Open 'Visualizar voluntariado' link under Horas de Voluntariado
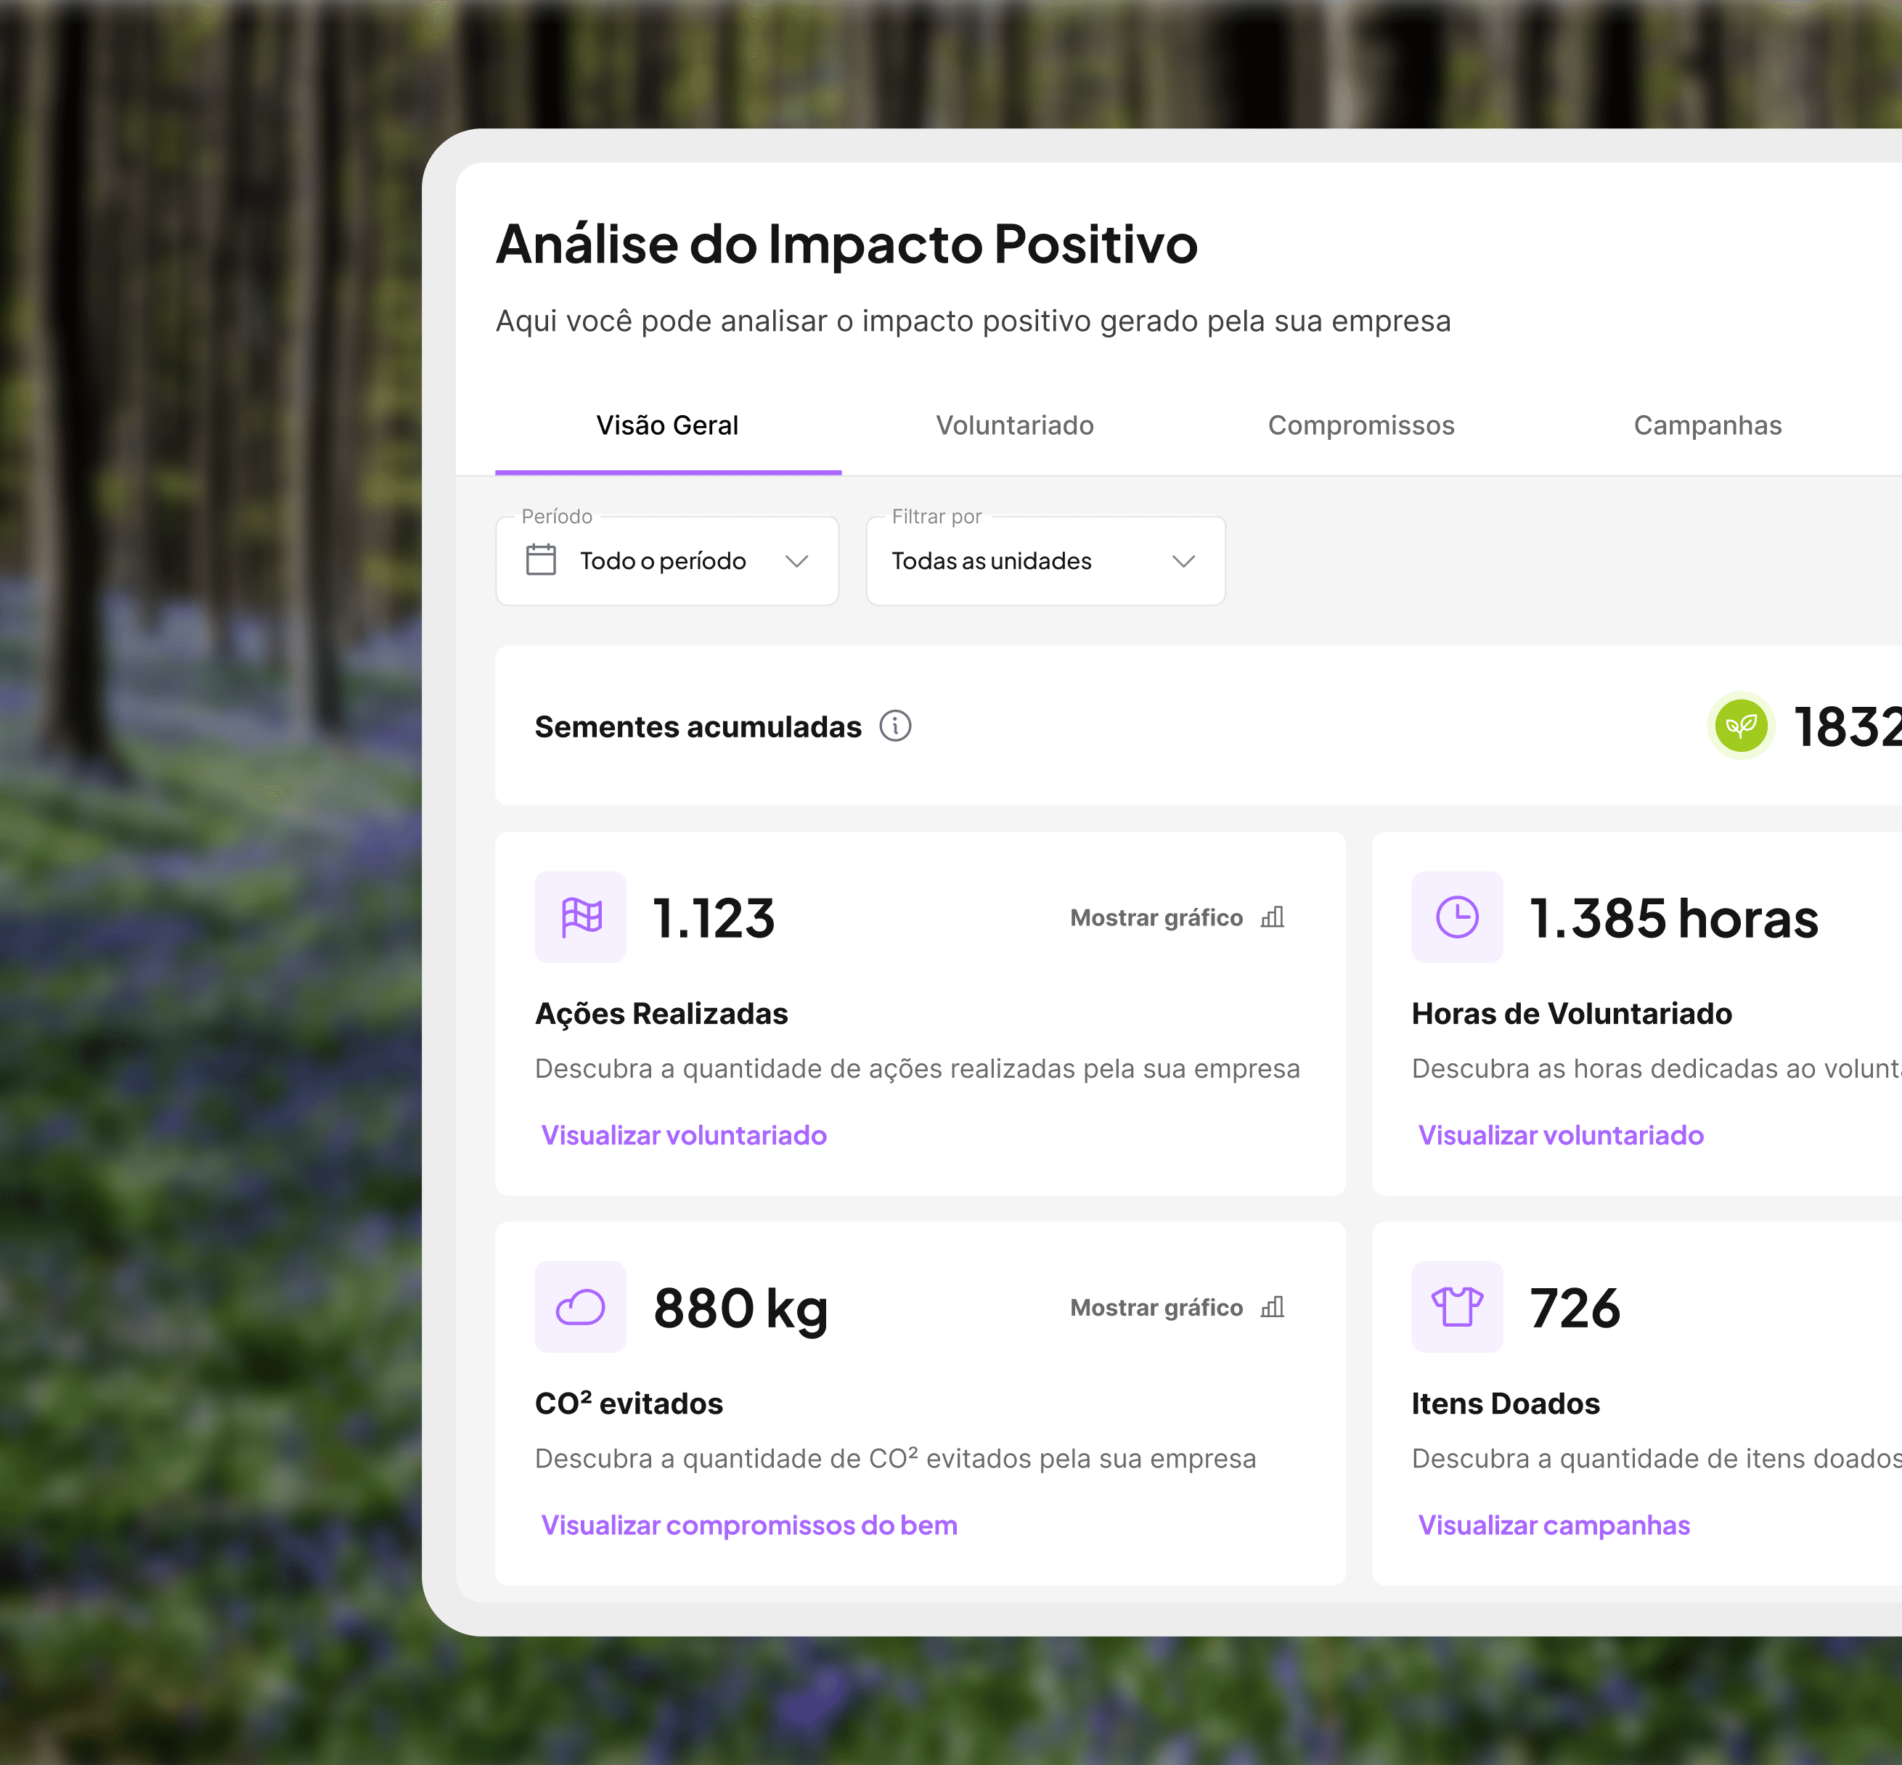1902x1765 pixels. pyautogui.click(x=1561, y=1134)
